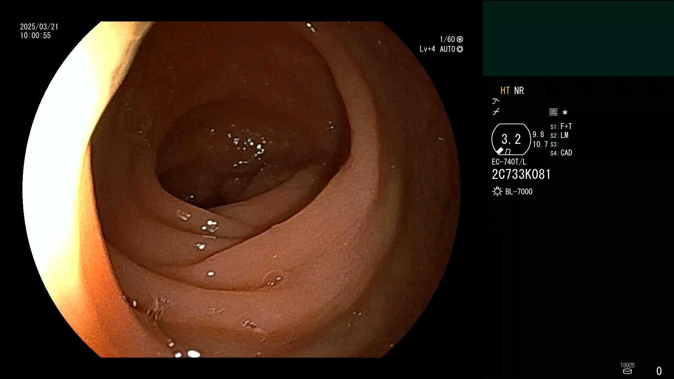674x379 pixels.
Task: Click the endoscopic colon lumen image
Action: tap(242, 189)
